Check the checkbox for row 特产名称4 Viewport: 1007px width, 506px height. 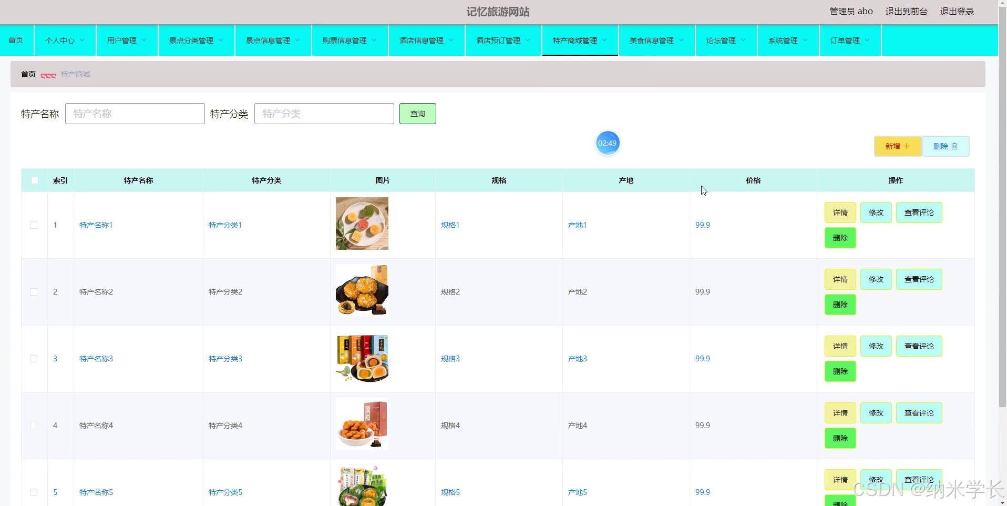tap(34, 426)
